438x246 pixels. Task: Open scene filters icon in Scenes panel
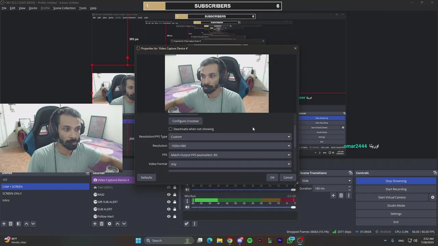[18, 224]
